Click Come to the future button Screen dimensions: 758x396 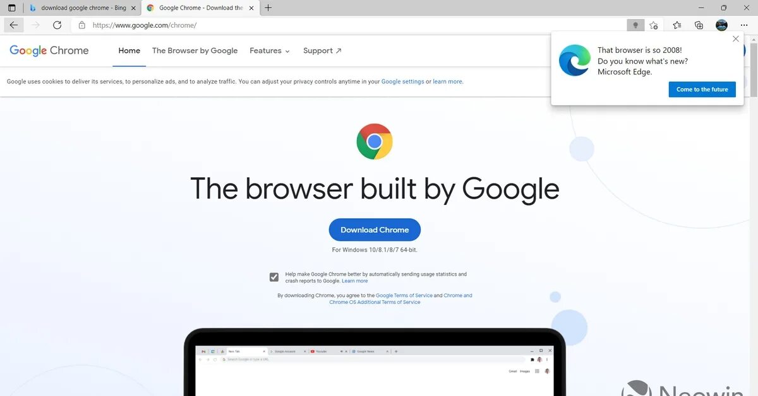[x=702, y=90]
